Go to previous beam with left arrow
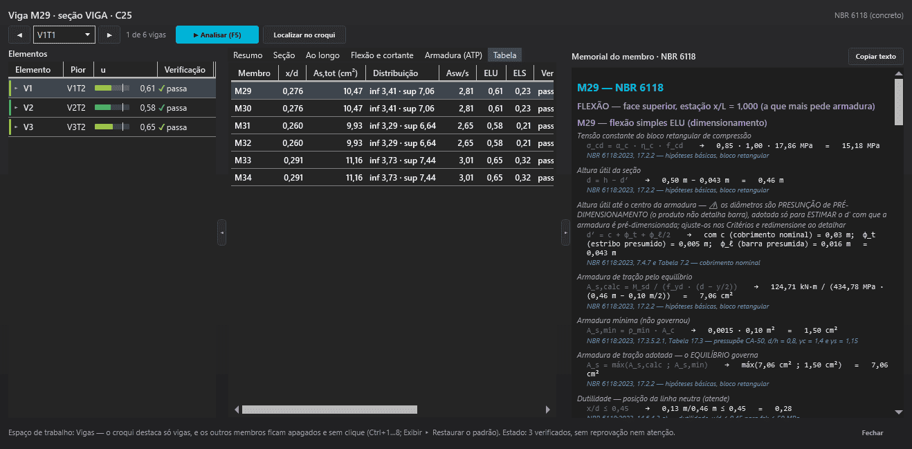 [19, 35]
